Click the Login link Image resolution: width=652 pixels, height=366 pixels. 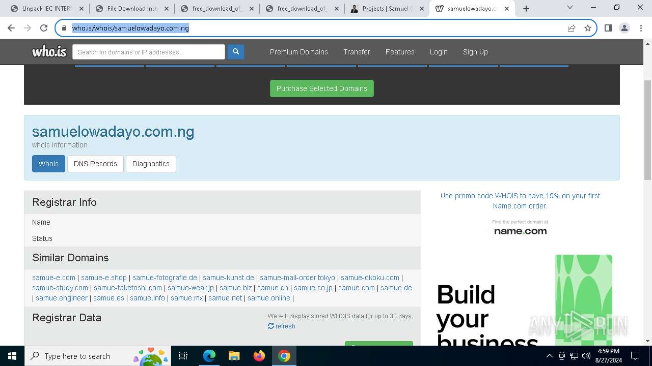click(439, 52)
